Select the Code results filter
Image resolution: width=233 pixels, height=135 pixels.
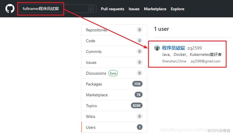coord(114,41)
